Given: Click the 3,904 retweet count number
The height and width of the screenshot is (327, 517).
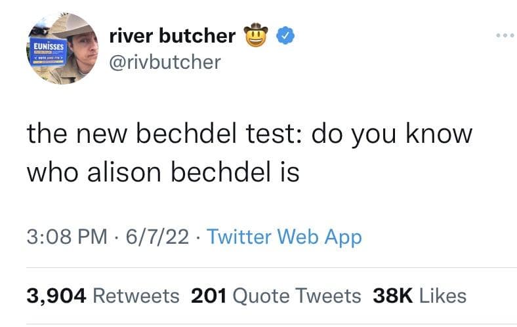Looking at the screenshot, I should (x=57, y=296).
